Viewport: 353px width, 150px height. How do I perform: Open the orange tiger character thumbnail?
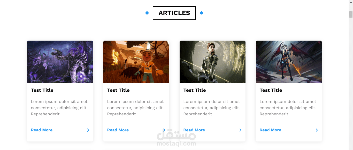(x=136, y=62)
